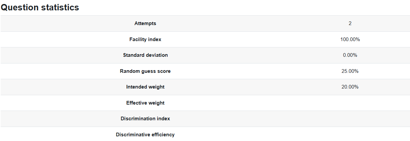Click the 25.00% random guess value
This screenshot has height=141, width=410.
350,71
